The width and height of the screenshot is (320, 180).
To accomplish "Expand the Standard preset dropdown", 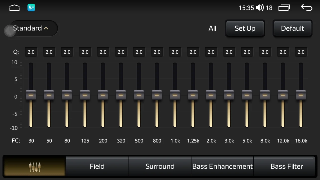I will click(x=33, y=28).
